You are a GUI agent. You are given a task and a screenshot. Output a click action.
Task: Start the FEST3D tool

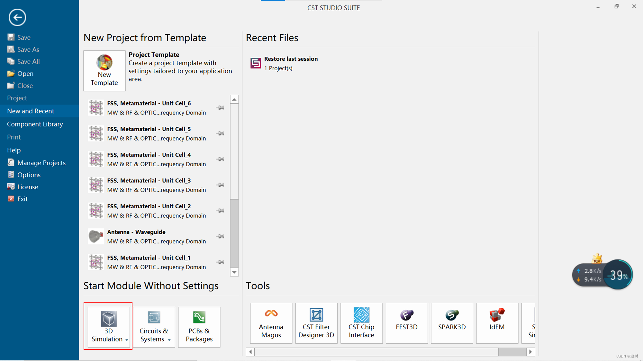click(x=406, y=323)
